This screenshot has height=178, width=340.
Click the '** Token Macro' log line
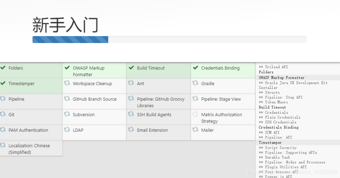[273, 102]
